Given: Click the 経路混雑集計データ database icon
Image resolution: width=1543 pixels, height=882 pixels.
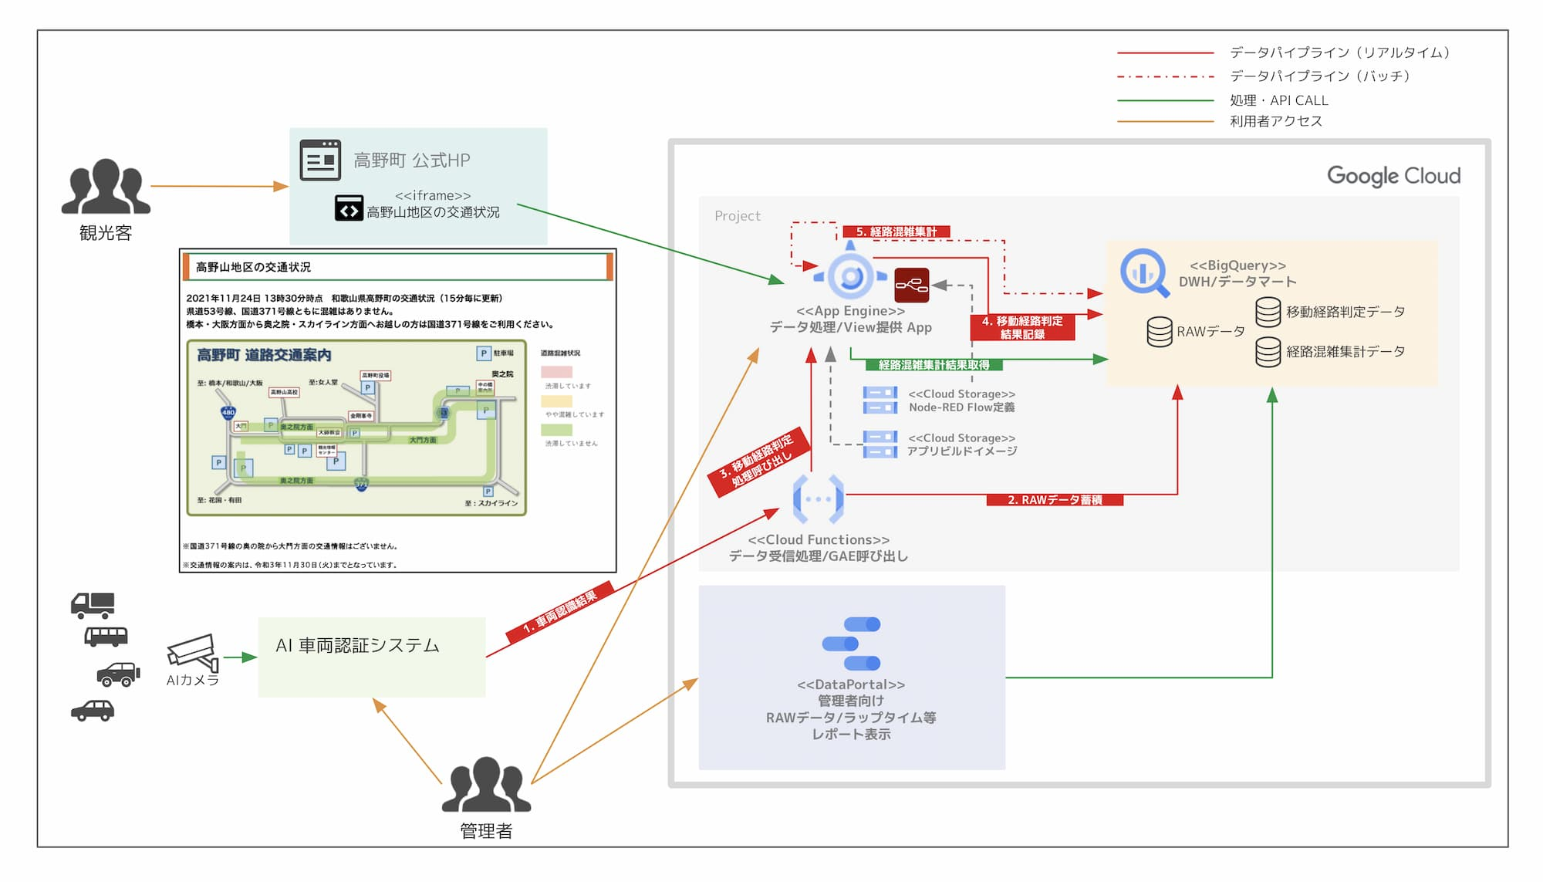Looking at the screenshot, I should point(1268,352).
